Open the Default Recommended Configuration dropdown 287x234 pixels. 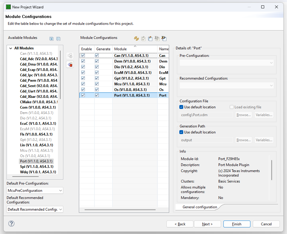(35, 209)
